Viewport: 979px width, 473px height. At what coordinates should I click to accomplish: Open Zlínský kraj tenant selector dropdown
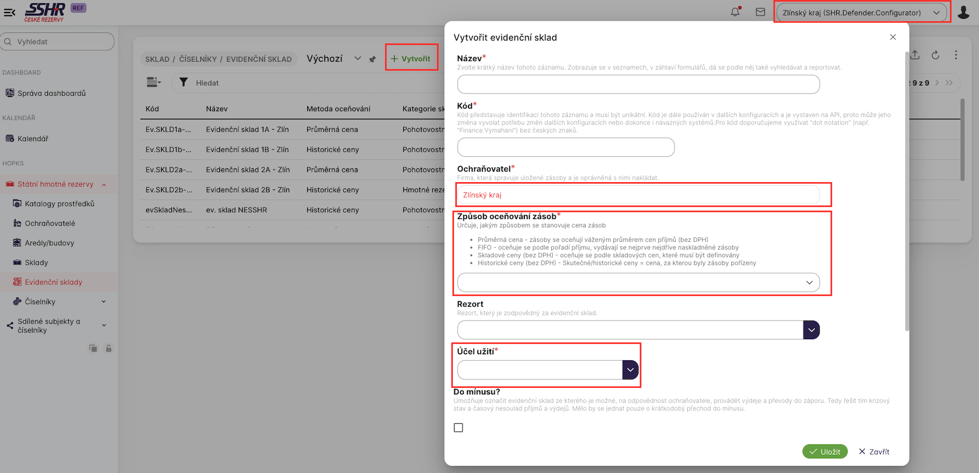(x=861, y=13)
